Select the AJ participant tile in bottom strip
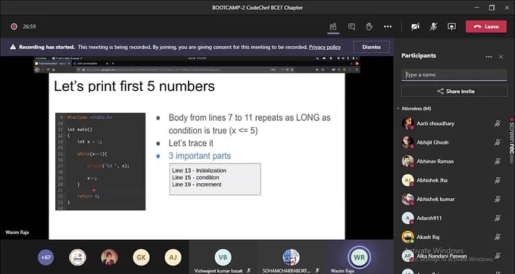The height and width of the screenshot is (274, 515). [173, 257]
